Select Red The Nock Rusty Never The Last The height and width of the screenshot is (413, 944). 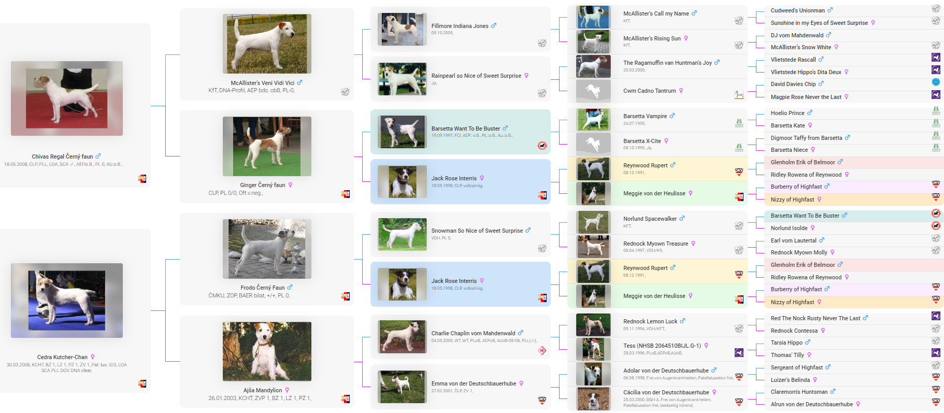pos(815,318)
